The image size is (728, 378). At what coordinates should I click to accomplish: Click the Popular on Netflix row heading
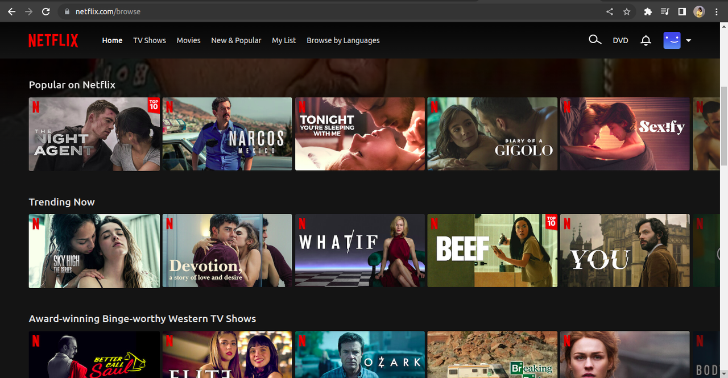pyautogui.click(x=72, y=85)
